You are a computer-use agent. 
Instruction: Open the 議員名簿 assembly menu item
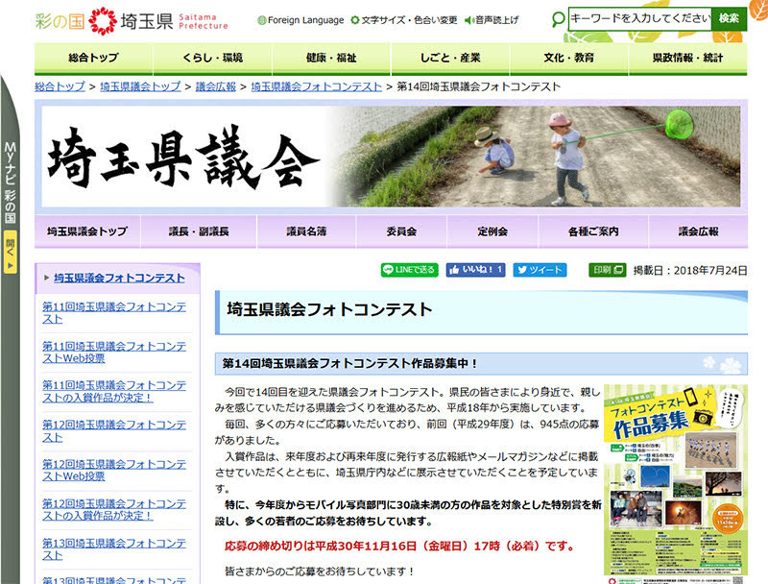pos(306,231)
